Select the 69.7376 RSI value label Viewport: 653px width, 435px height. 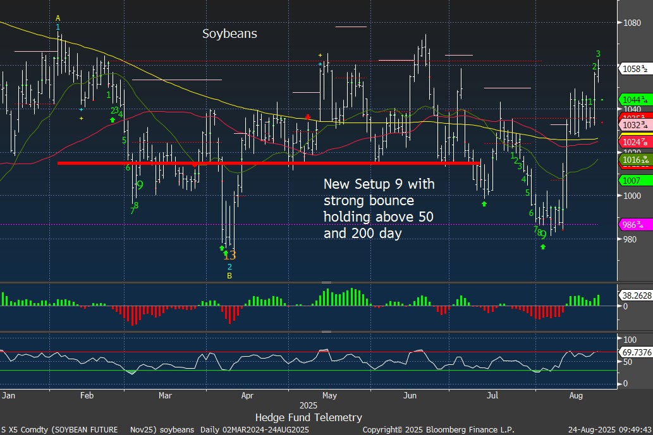634,352
